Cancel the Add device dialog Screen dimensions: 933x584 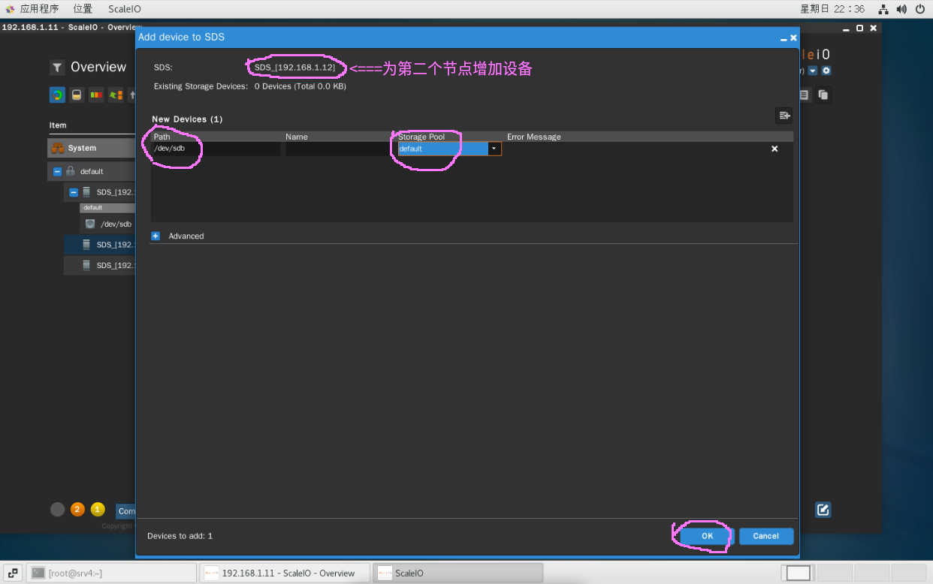pos(766,536)
